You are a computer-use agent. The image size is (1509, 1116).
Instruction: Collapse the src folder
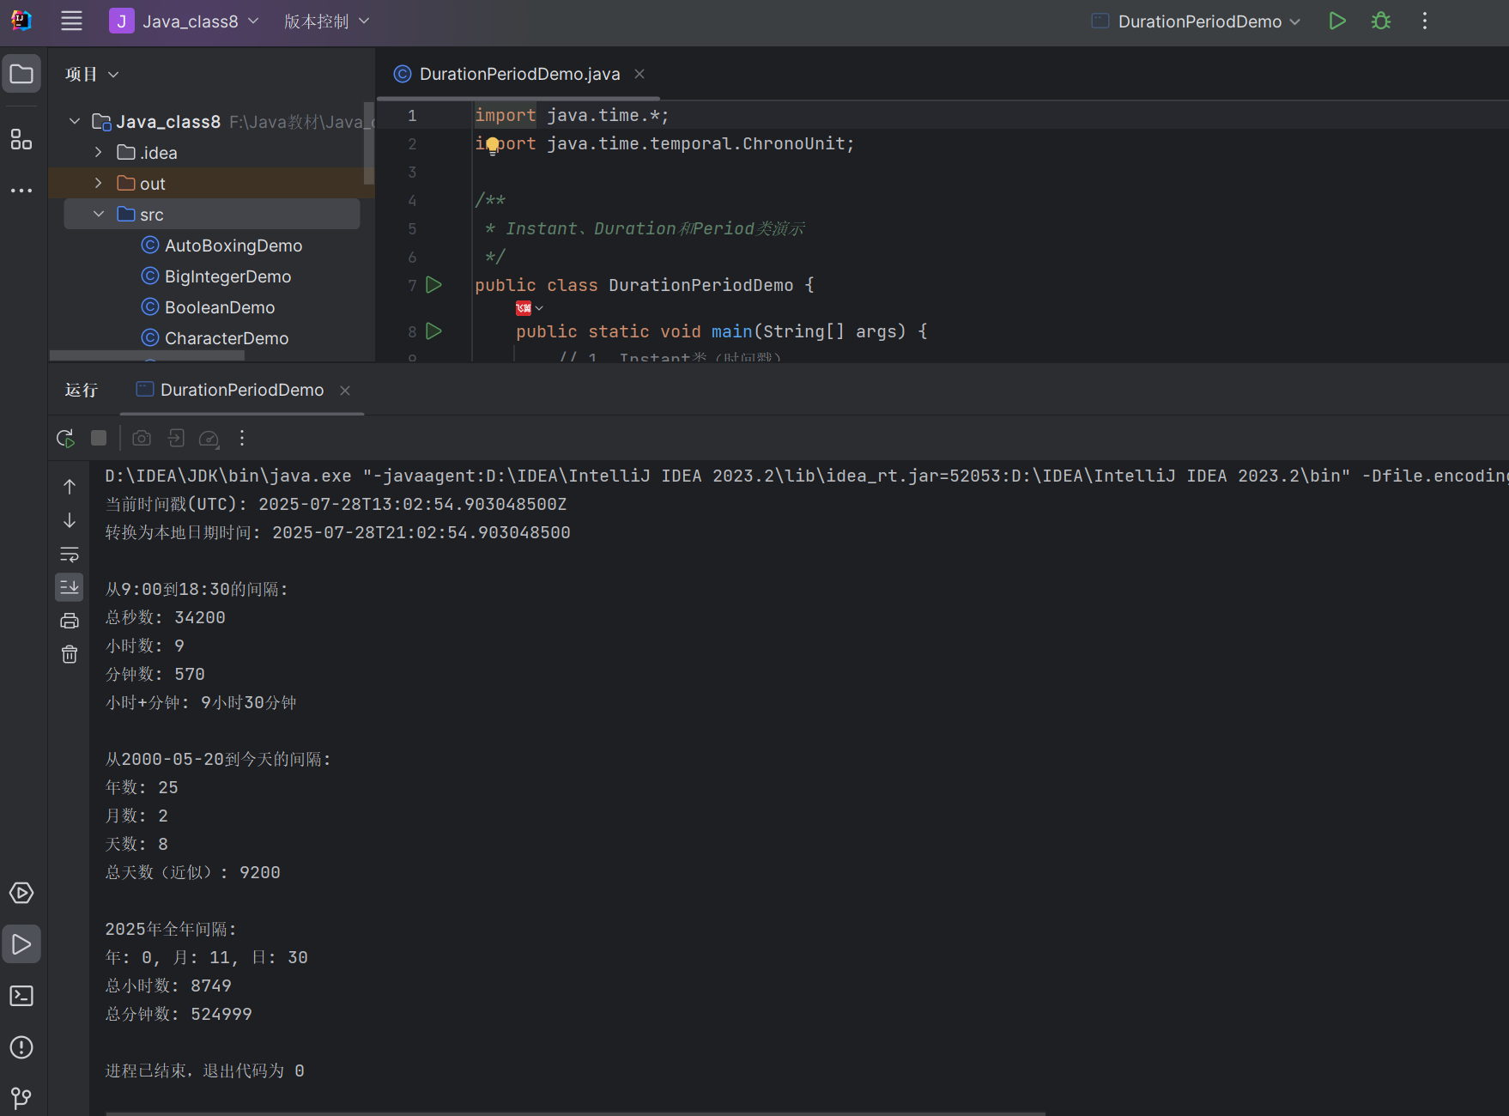pyautogui.click(x=98, y=215)
